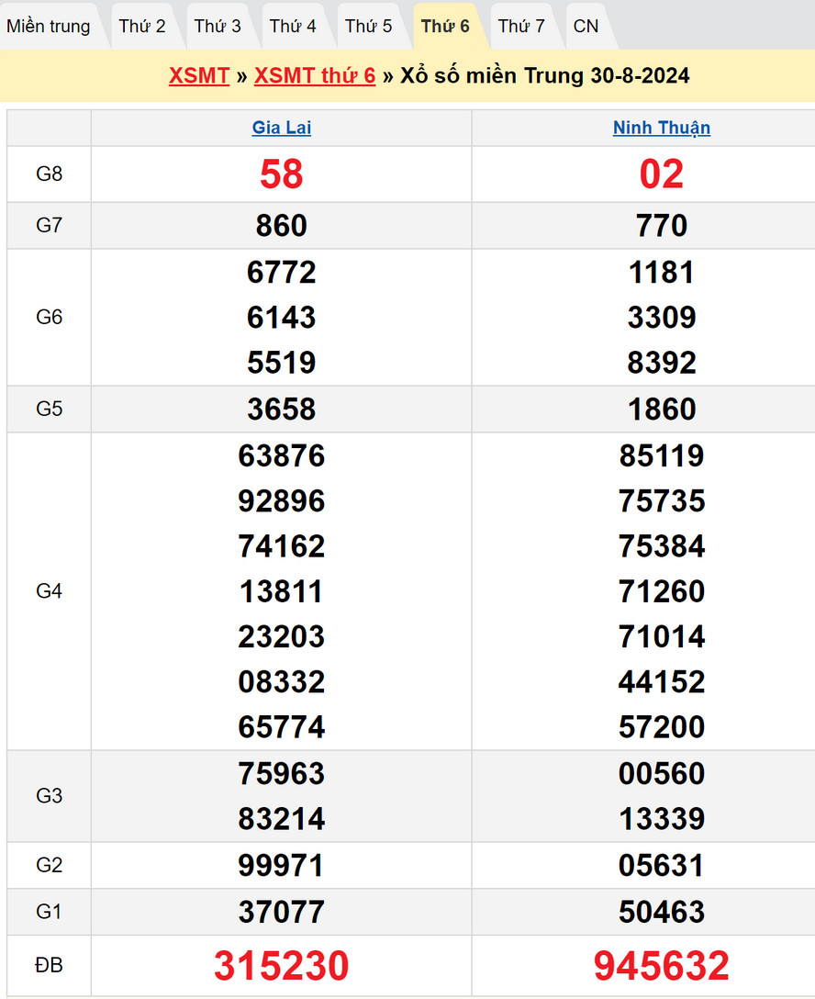Screen dimensions: 815x999
Task: Go to the Thứ 4 tab
Action: (x=293, y=27)
